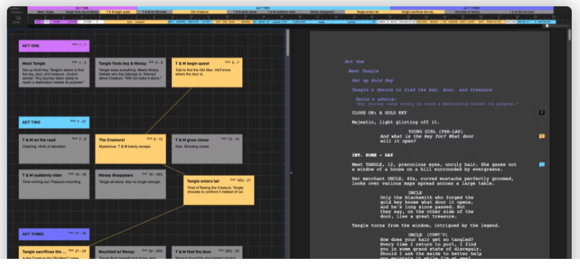Select 'T & M find the door' timeline segment
The width and height of the screenshot is (580, 265).
click(522, 12)
